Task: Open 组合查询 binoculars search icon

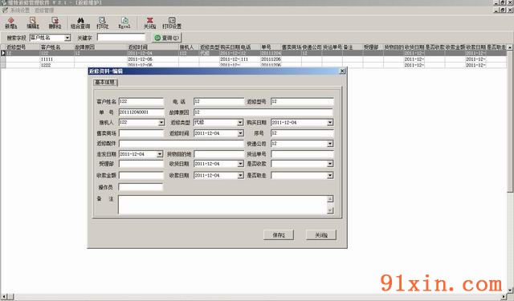Action: [x=80, y=23]
